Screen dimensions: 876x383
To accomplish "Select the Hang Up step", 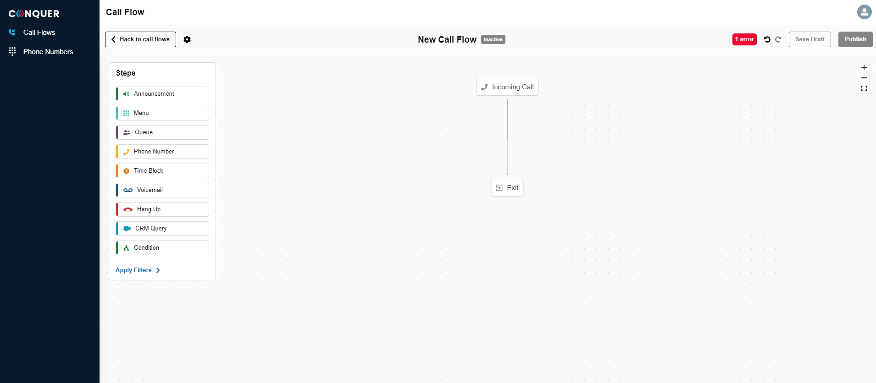I will tap(162, 209).
